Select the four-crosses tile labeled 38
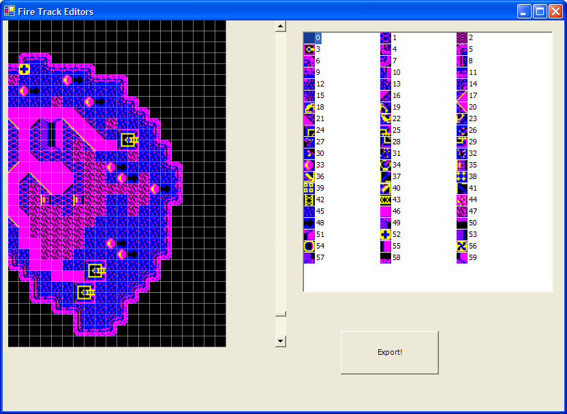 coord(462,176)
